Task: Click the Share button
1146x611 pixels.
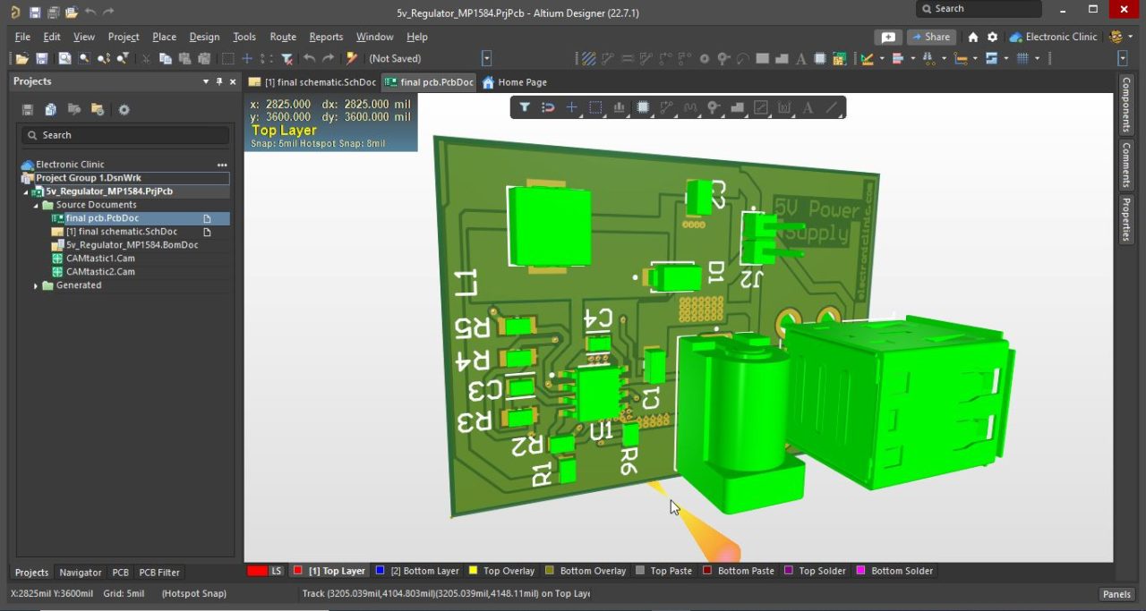Action: tap(931, 37)
